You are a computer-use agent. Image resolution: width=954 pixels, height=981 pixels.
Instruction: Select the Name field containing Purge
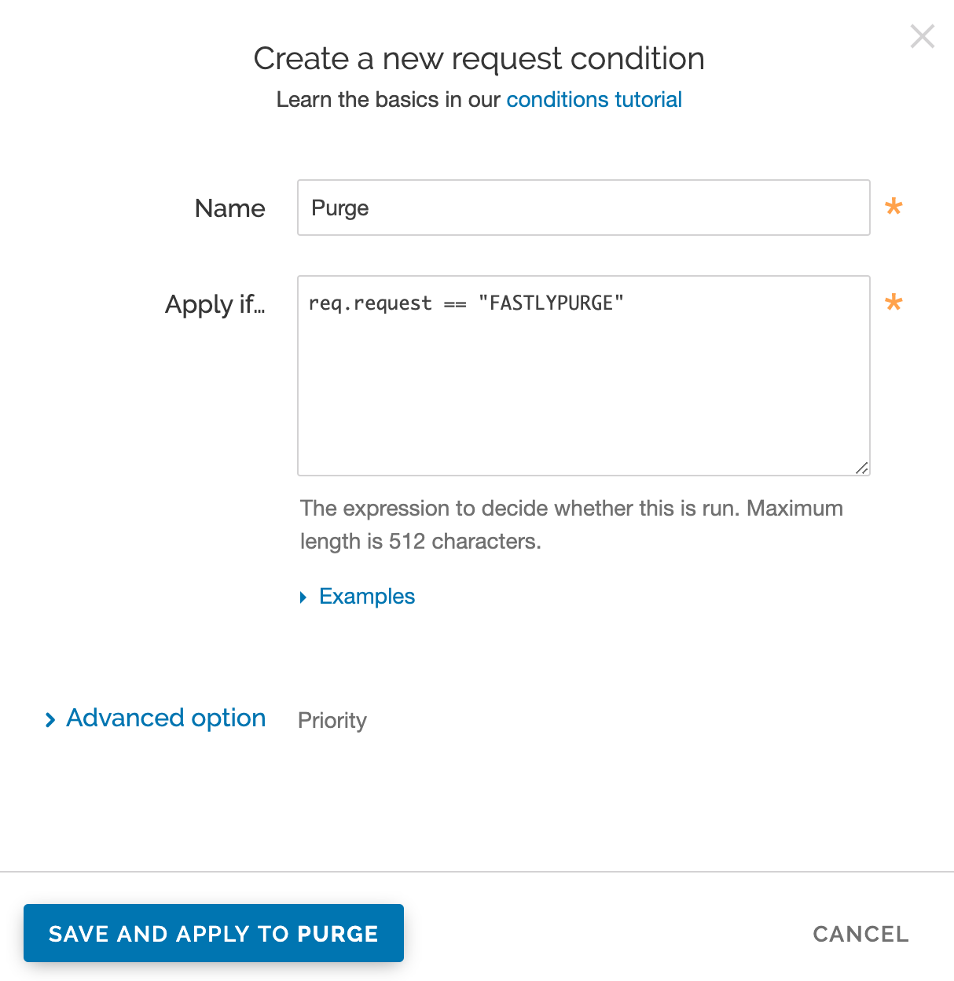[583, 208]
